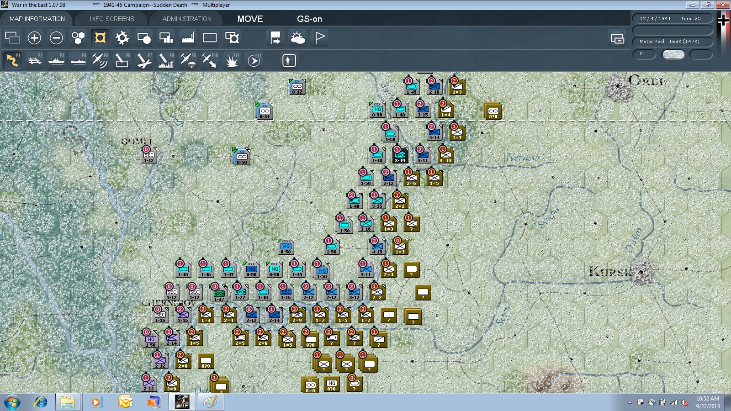
Task: Select the F9 air transport mode
Action: (188, 60)
